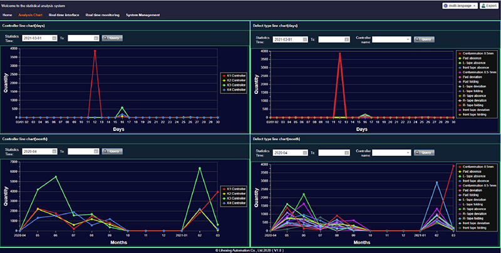Open Controller name dropdown in daily defect chart

coord(407,39)
